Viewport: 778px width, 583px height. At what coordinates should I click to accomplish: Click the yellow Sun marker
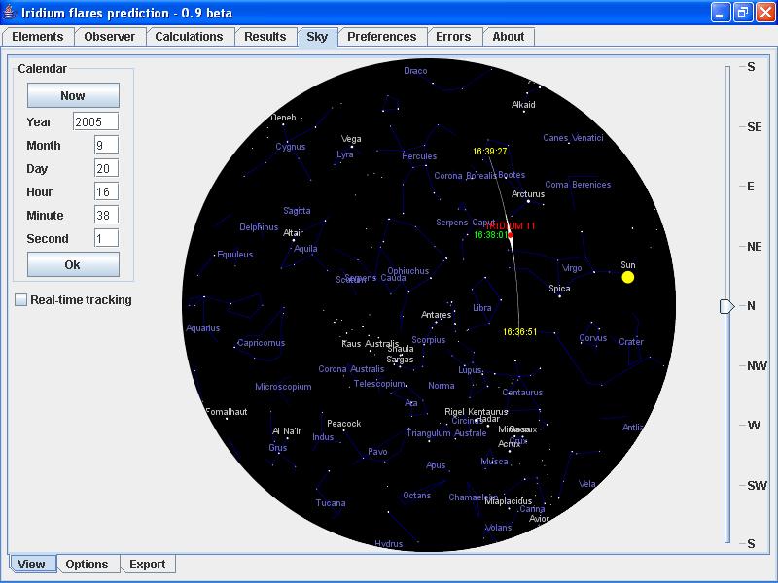tap(628, 277)
